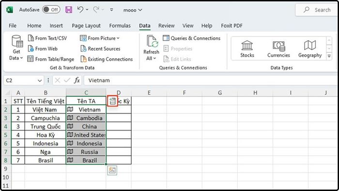This screenshot has width=339, height=191.
Task: Import data From Text/CSV
Action: pyautogui.click(x=47, y=38)
